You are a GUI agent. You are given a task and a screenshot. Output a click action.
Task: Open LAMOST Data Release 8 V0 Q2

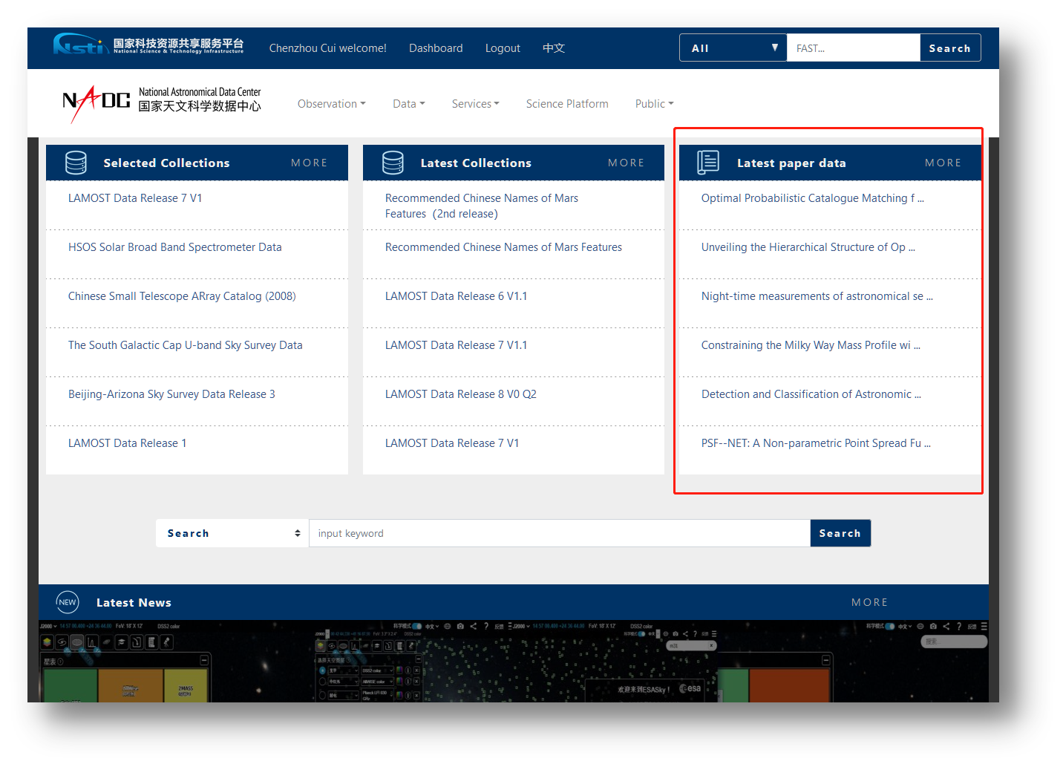pyautogui.click(x=460, y=394)
